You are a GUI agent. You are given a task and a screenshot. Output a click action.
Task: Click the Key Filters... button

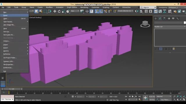(165, 100)
